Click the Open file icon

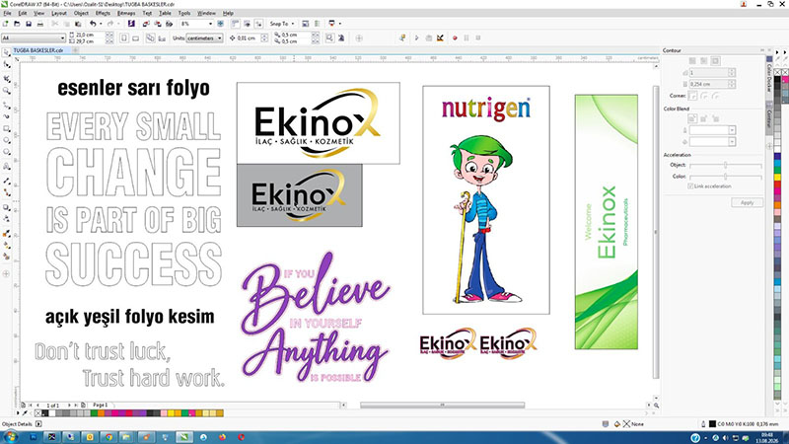17,24
